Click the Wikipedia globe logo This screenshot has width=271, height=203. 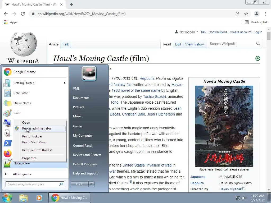point(23,44)
